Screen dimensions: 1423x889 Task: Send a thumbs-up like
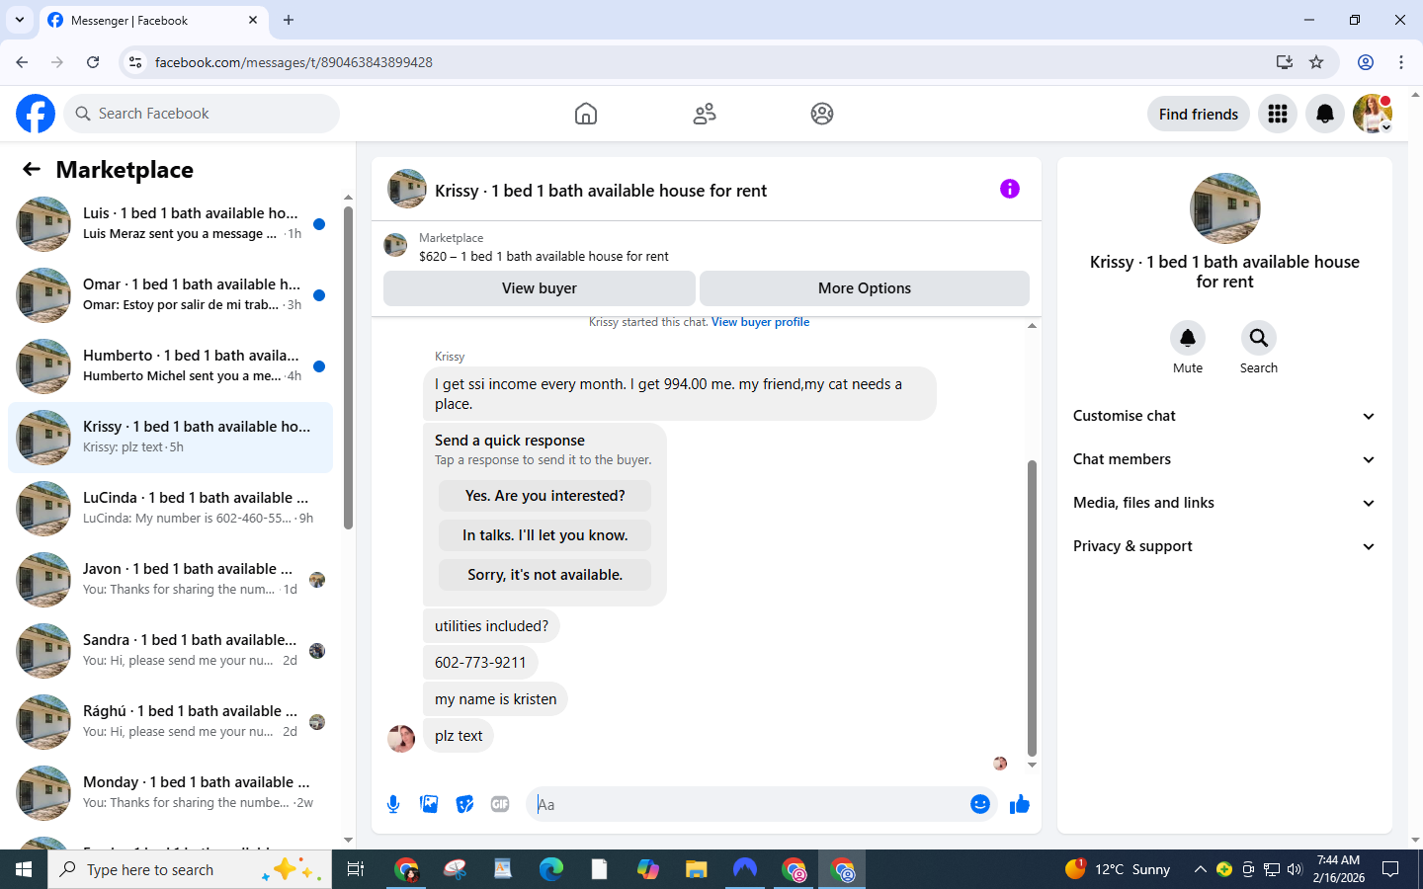coord(1020,804)
